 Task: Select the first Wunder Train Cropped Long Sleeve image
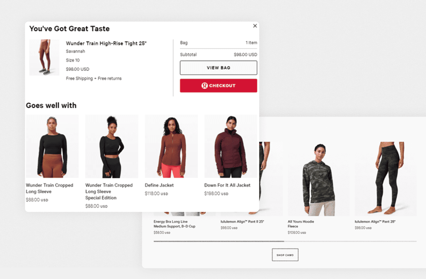[52, 146]
